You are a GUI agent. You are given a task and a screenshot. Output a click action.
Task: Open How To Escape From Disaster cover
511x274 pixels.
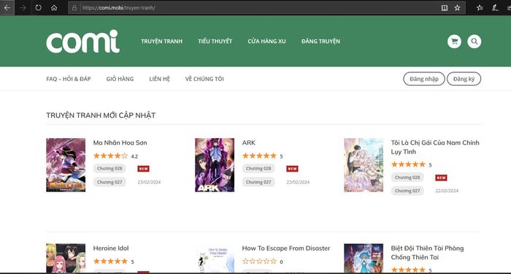[x=215, y=259]
